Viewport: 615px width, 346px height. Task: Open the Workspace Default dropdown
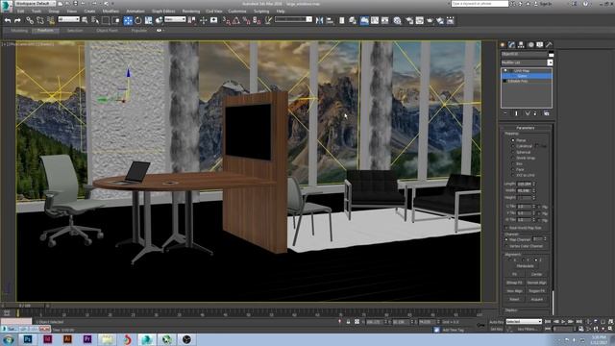pyautogui.click(x=36, y=4)
